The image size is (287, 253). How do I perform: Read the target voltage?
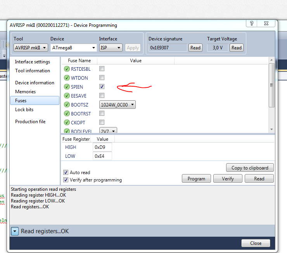click(237, 48)
